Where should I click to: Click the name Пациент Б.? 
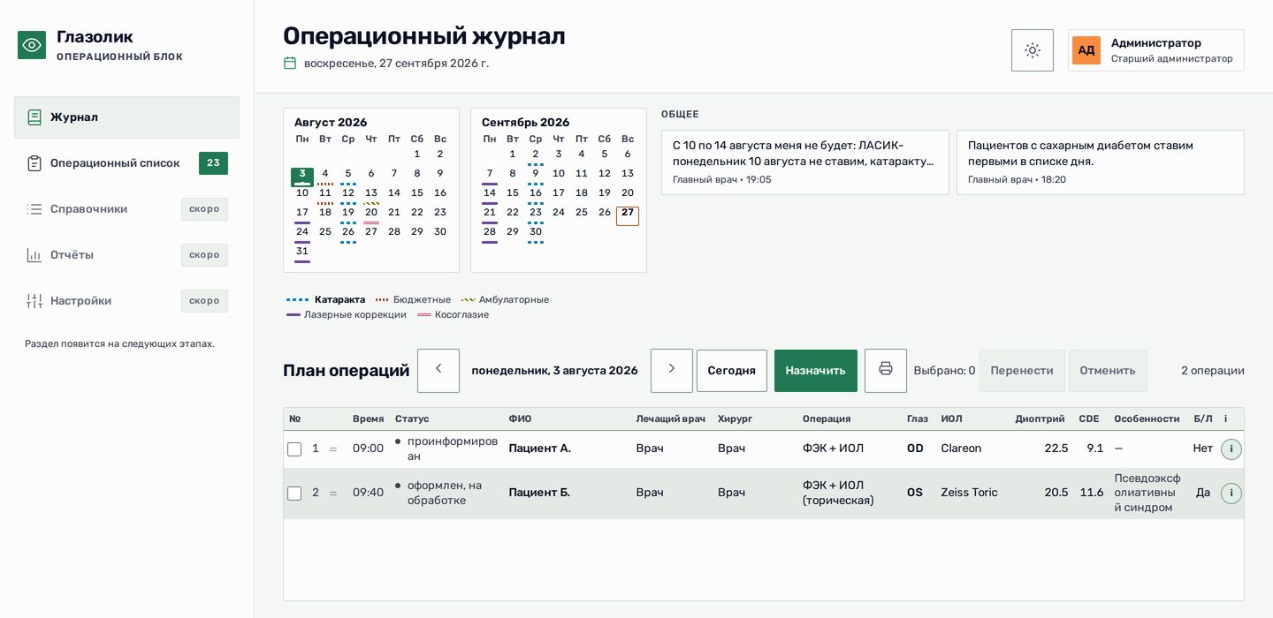[x=539, y=493]
